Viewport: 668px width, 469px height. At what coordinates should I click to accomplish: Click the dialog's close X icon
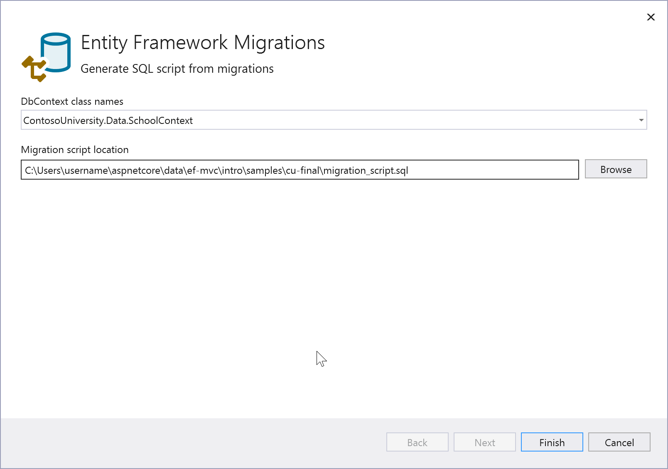[650, 17]
